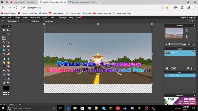198x111 pixels.
Task: Select the Sponge tool
Action: pyautogui.click(x=8, y=63)
